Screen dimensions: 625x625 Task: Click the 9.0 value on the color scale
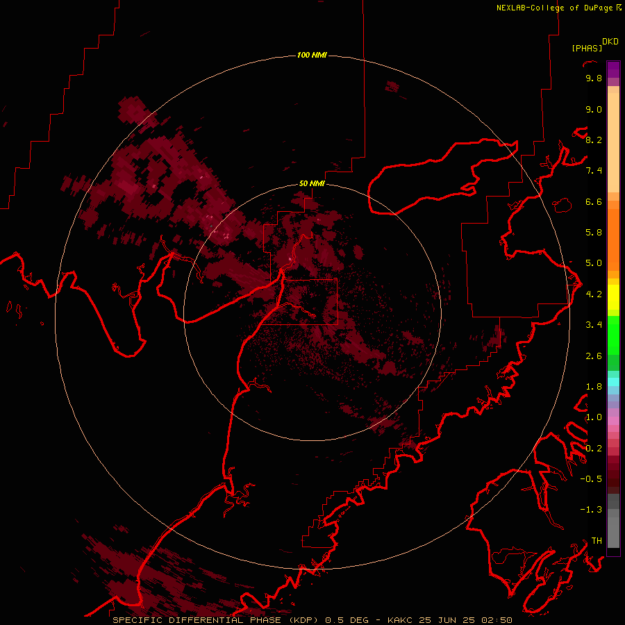click(x=594, y=109)
